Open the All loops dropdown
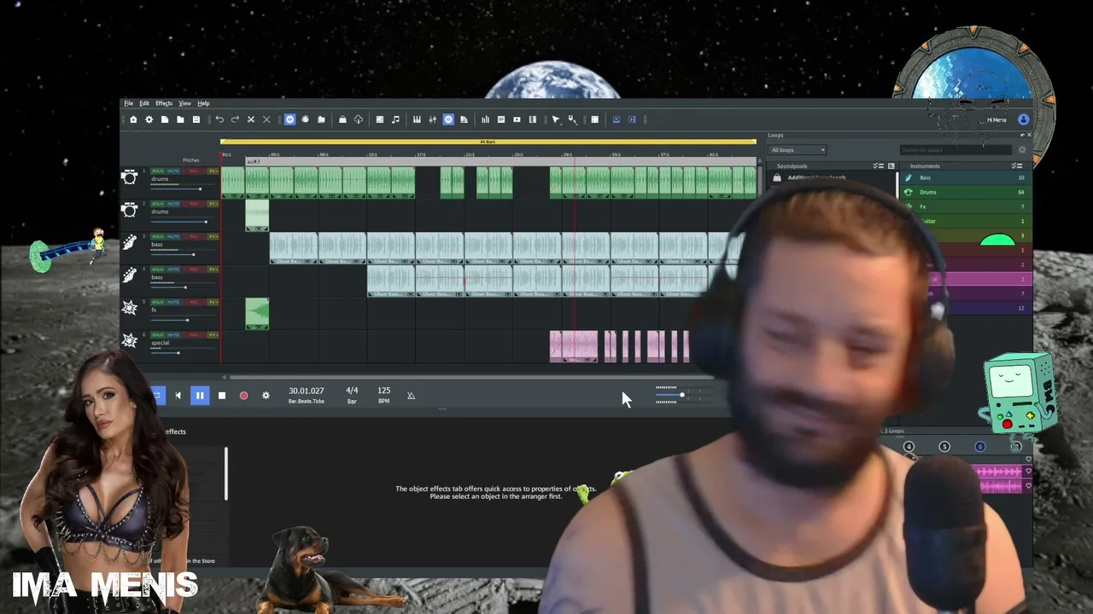Viewport: 1093px width, 614px height. coord(798,150)
